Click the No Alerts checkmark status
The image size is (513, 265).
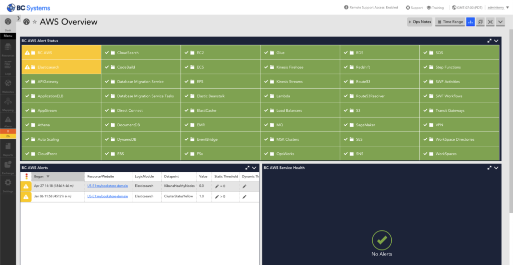[x=381, y=240]
